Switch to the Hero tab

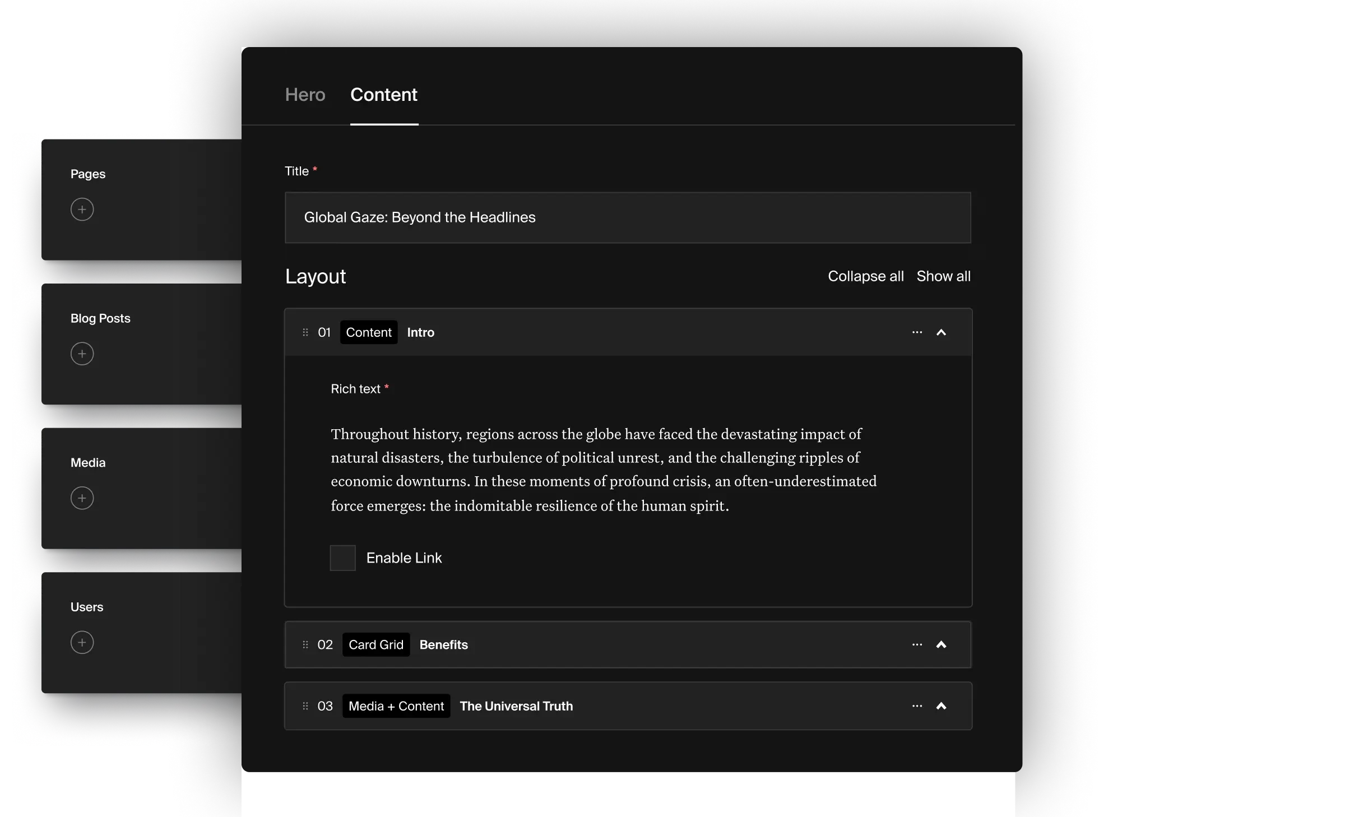tap(305, 95)
